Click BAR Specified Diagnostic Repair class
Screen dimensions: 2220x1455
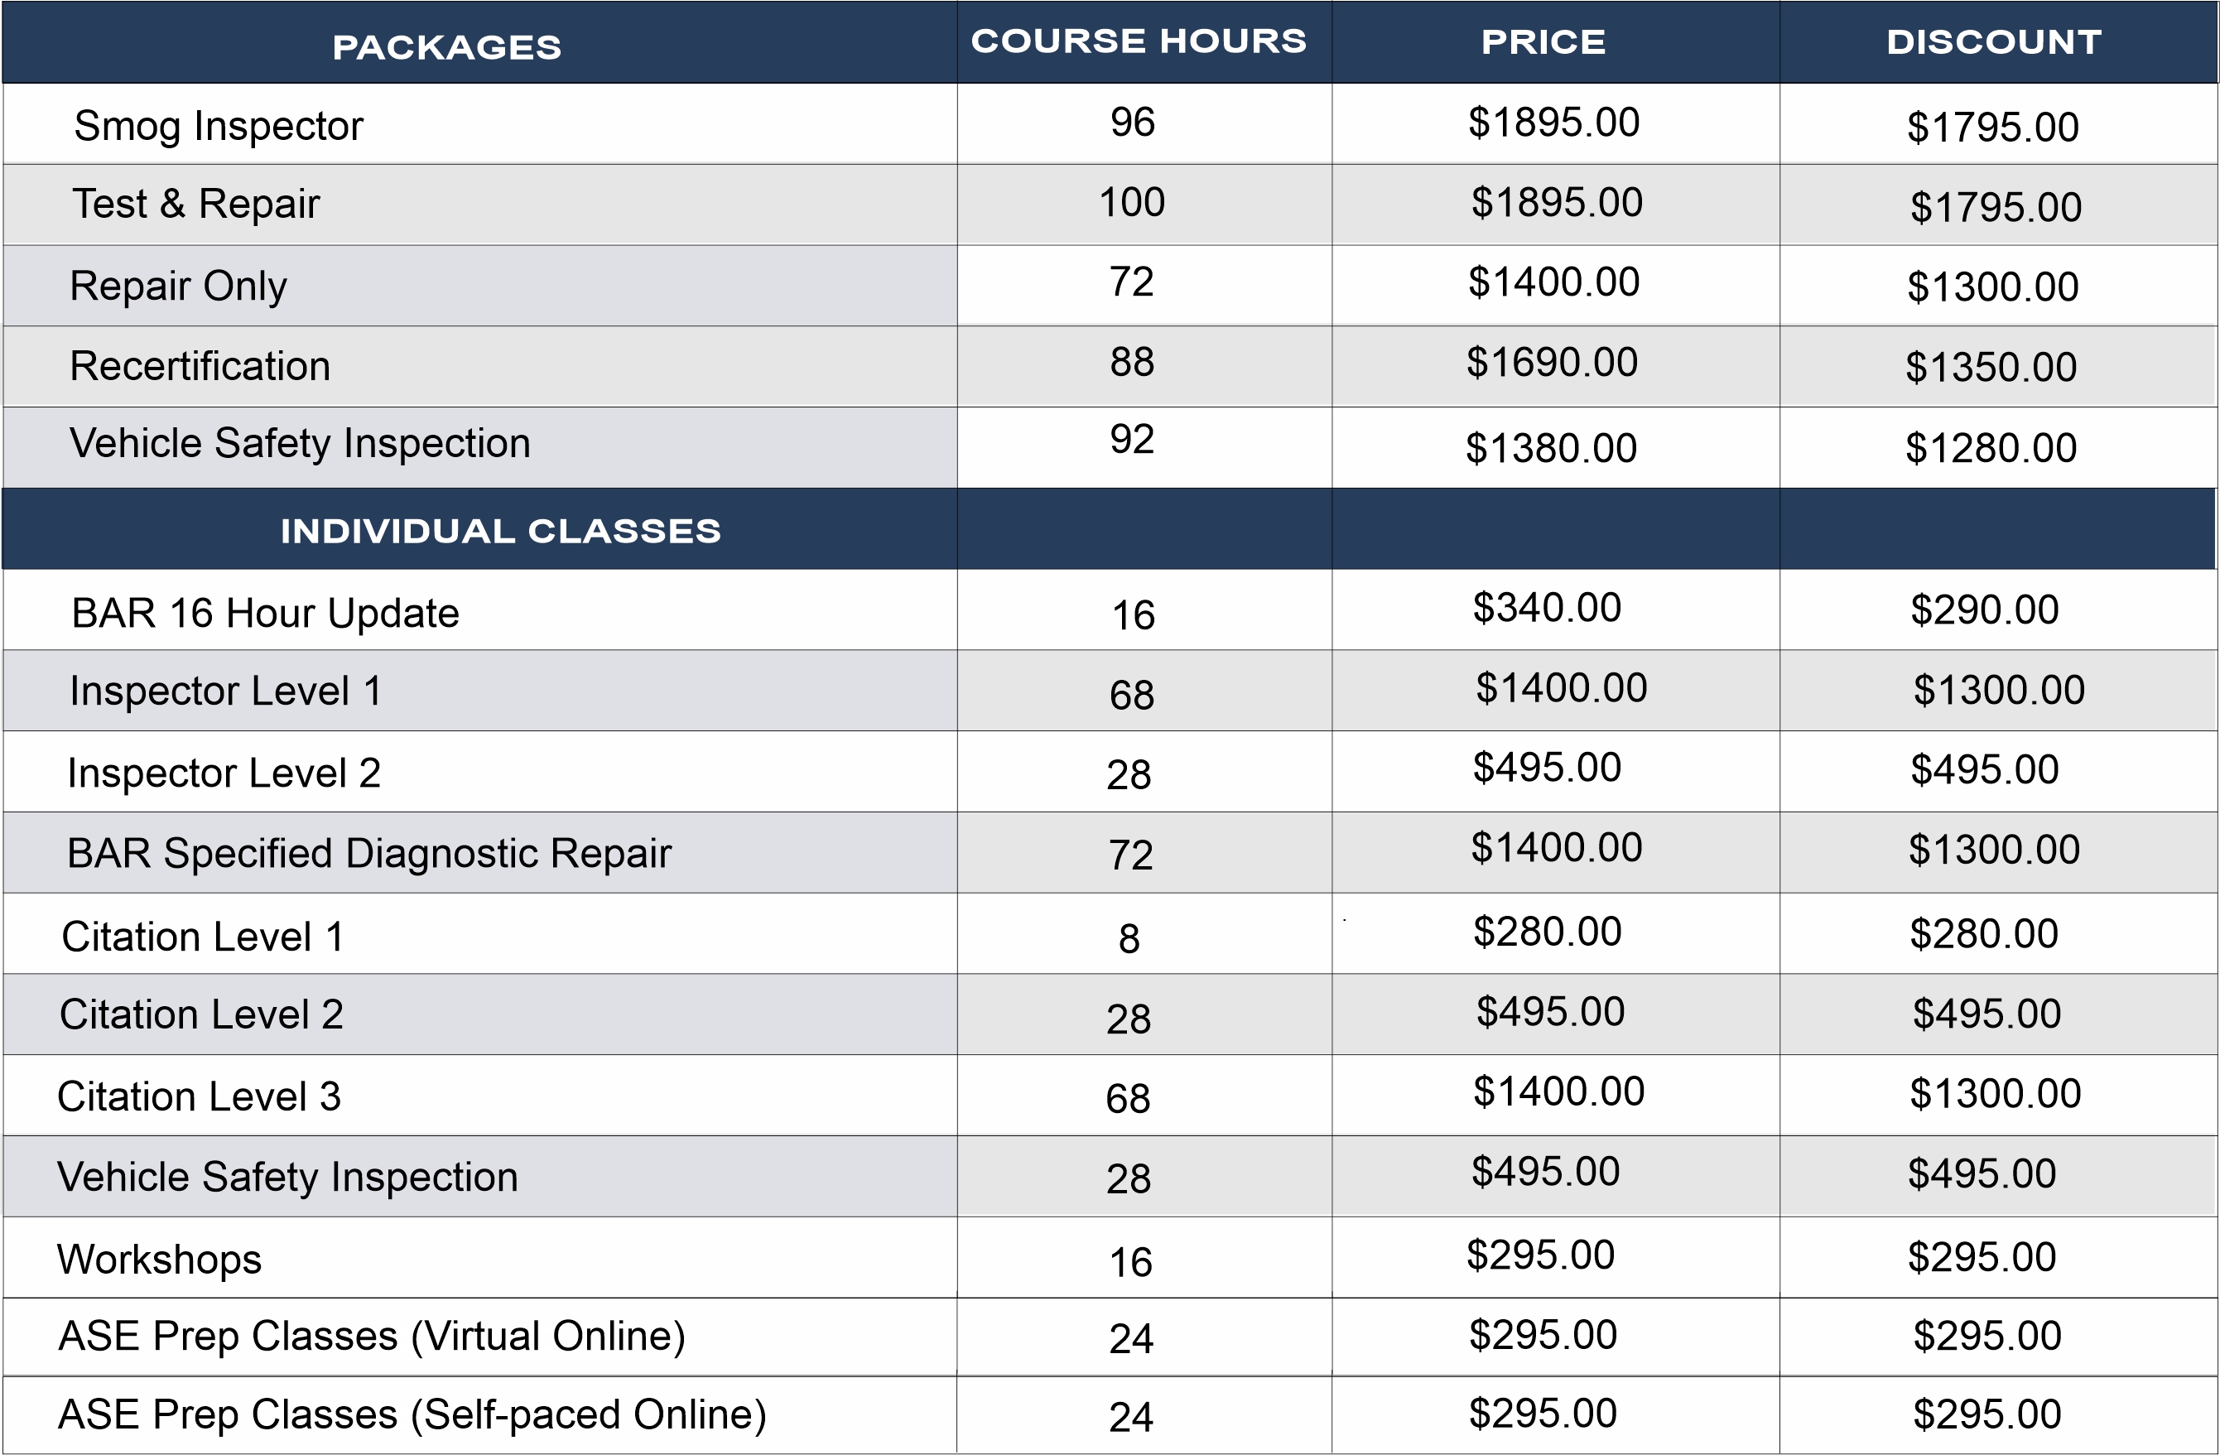368,854
